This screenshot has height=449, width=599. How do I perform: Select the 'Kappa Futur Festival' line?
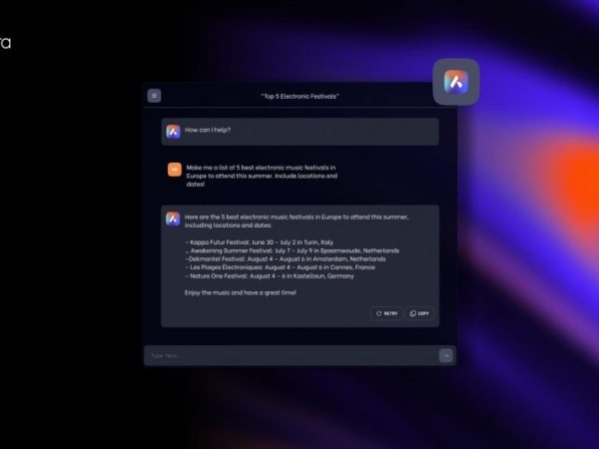[x=259, y=242]
